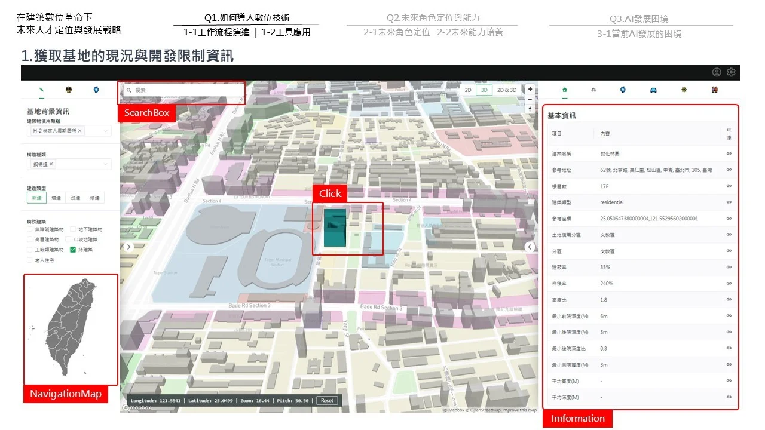The height and width of the screenshot is (430, 765).
Task: Collapse the left panel using the chevron arrow
Action: pos(128,246)
